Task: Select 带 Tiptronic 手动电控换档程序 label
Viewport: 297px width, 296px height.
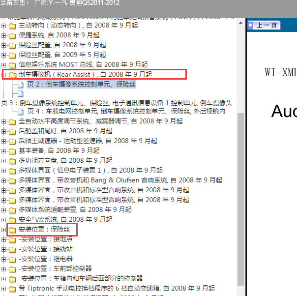Action: point(117,289)
